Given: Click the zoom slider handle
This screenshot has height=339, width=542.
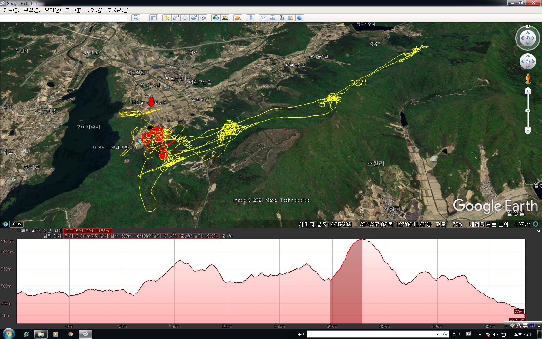Looking at the screenshot, I should coord(528,111).
